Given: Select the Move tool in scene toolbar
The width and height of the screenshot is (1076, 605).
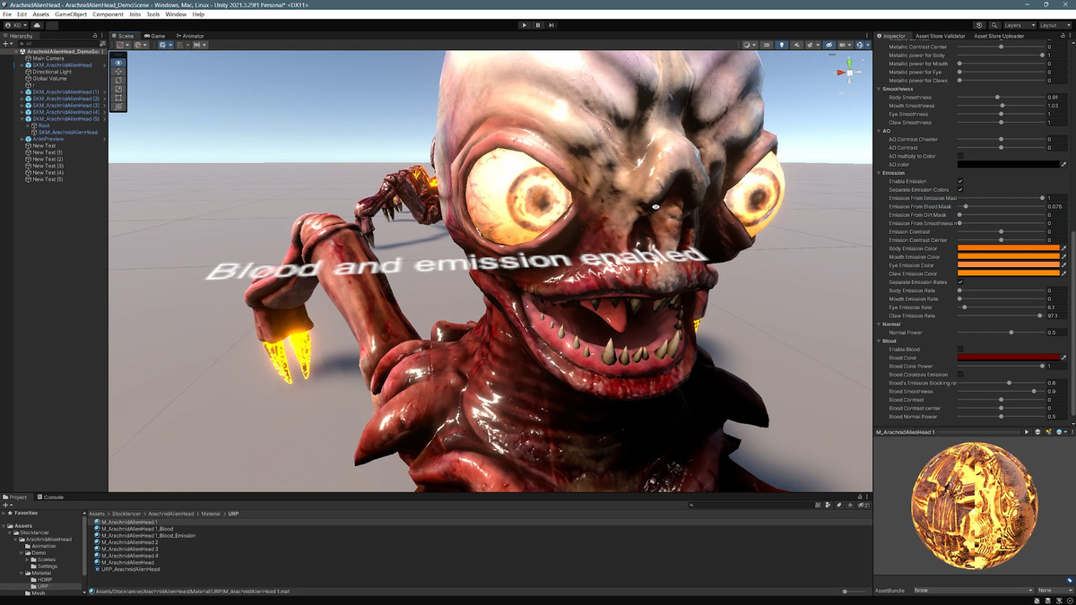Looking at the screenshot, I should pyautogui.click(x=118, y=71).
